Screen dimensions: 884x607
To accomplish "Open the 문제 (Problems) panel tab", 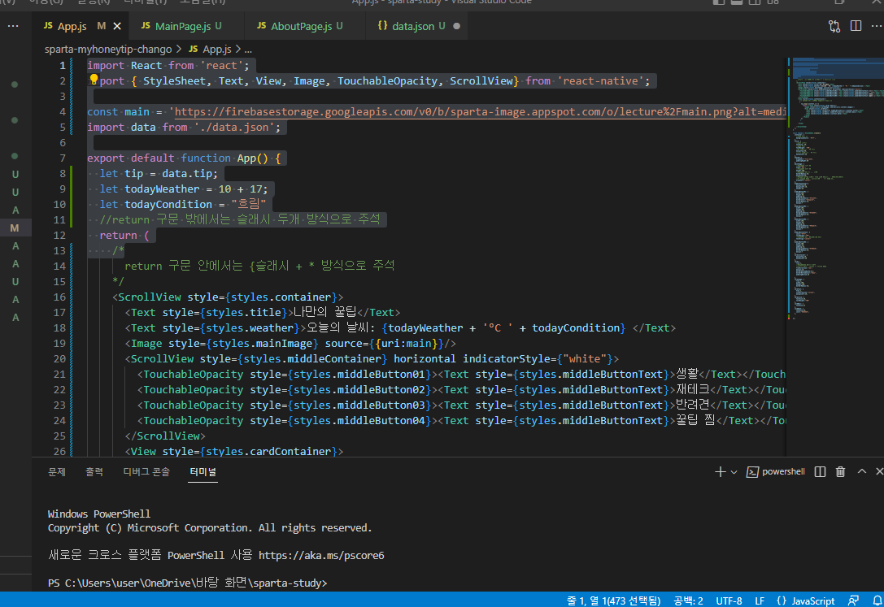I will coord(57,472).
